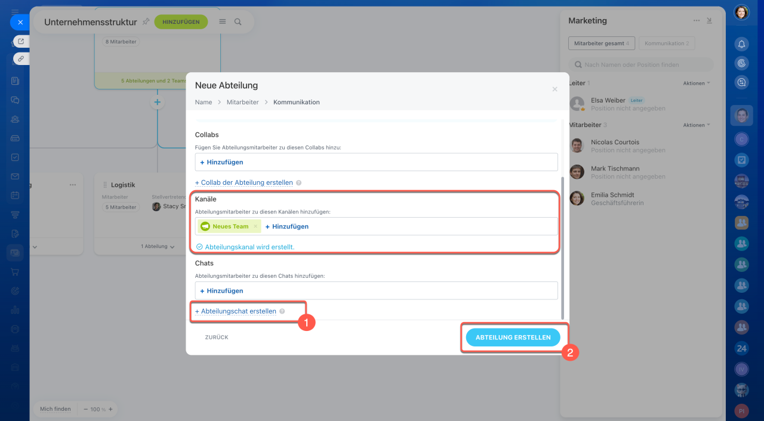Screen dimensions: 764x421
Task: Open help icon next to Abteilungschat erstellen
Action: pyautogui.click(x=282, y=311)
